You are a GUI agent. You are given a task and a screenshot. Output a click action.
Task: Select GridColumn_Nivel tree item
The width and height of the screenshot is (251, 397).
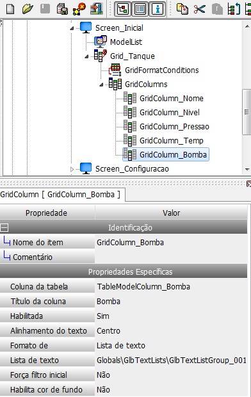tap(170, 113)
